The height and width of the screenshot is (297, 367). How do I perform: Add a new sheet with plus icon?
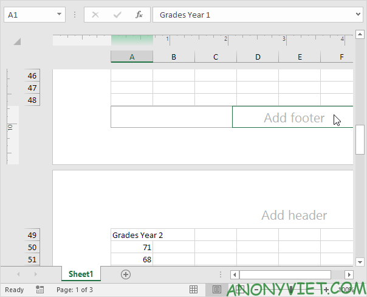pyautogui.click(x=126, y=274)
